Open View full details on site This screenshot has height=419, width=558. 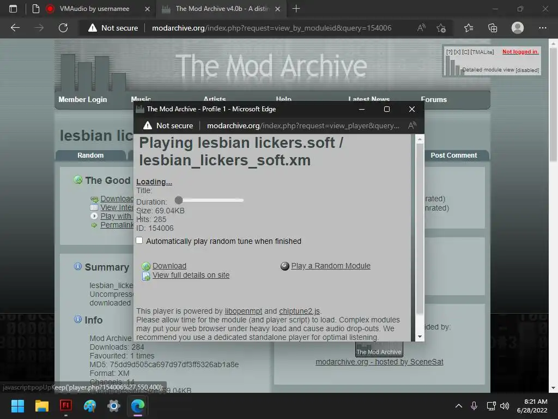point(191,275)
